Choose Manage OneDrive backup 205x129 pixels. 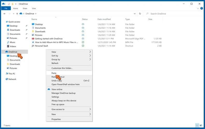69,93
